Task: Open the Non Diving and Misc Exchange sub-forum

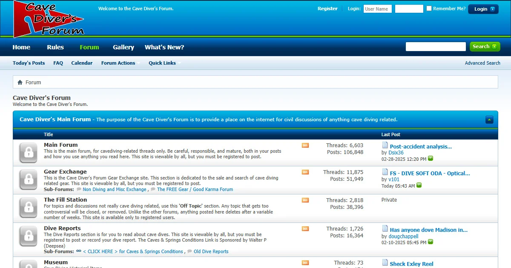Action: coord(115,189)
